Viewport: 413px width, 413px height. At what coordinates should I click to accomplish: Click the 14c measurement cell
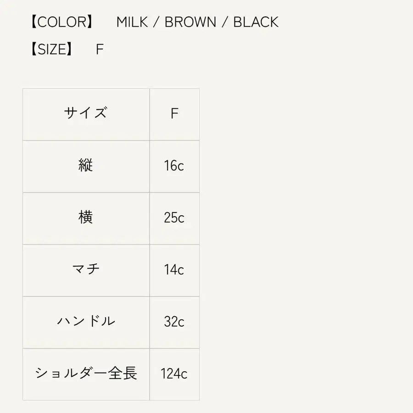coord(174,269)
